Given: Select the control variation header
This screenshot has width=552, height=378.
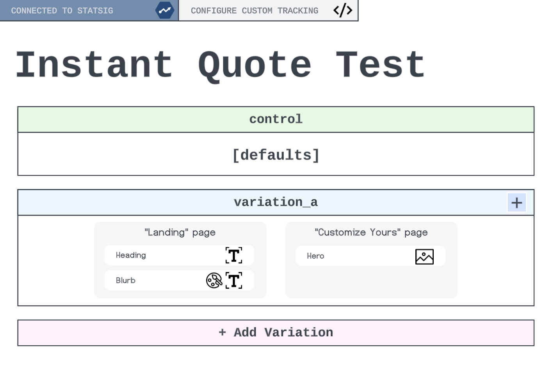Looking at the screenshot, I should click(276, 119).
